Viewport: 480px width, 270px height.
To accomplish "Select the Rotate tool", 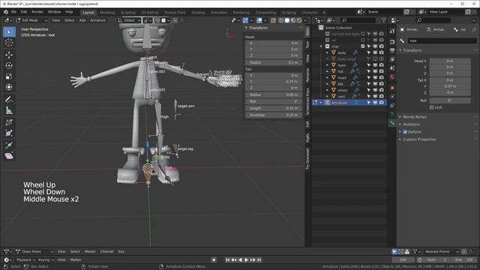I will coord(9,65).
